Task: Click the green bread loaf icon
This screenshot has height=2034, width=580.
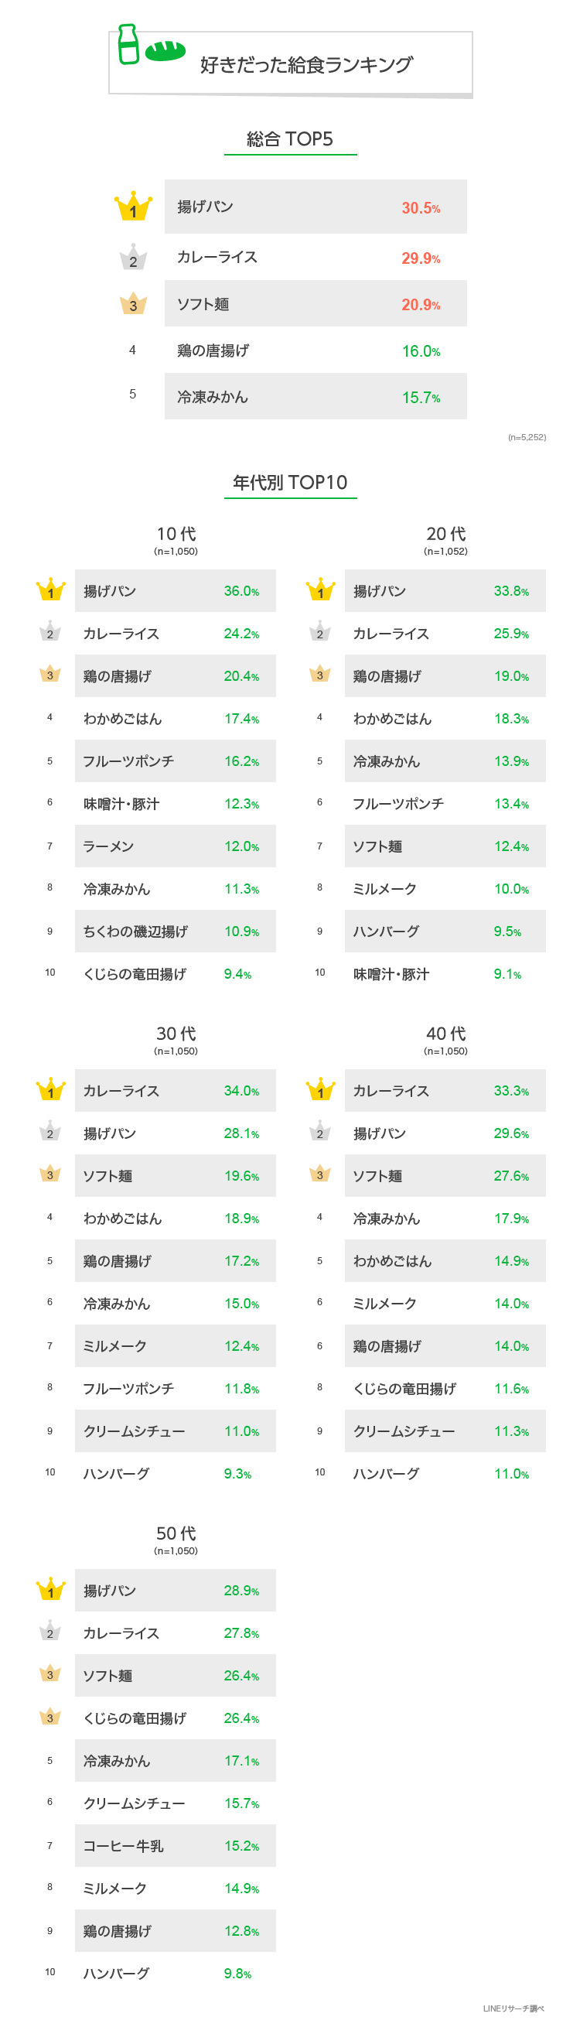Action: pos(165,50)
